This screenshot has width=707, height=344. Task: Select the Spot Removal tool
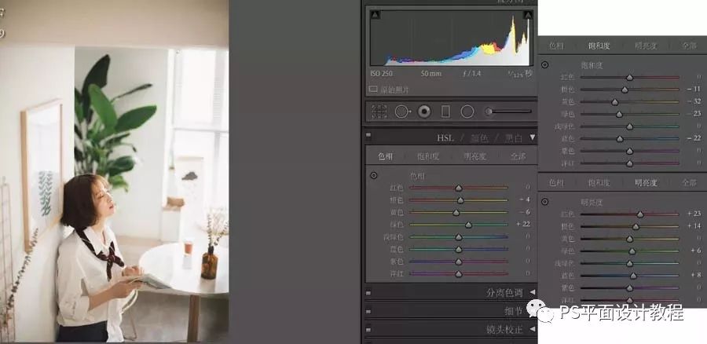[x=401, y=111]
